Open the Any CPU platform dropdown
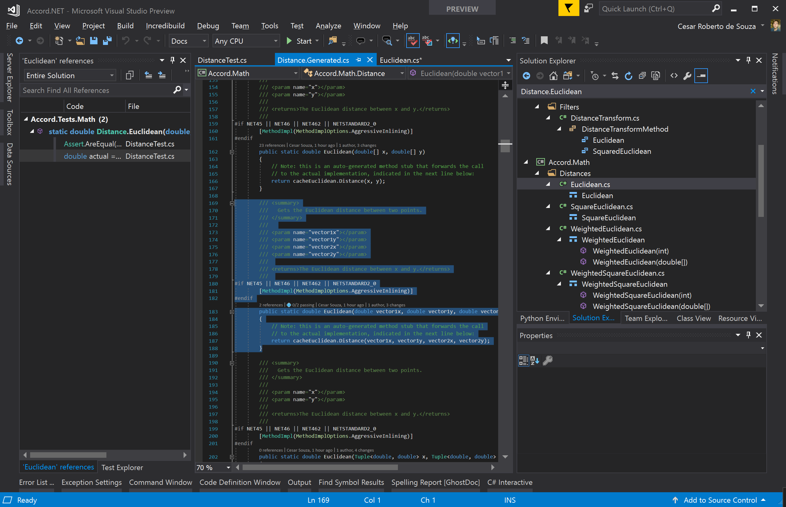This screenshot has width=786, height=507. (246, 41)
